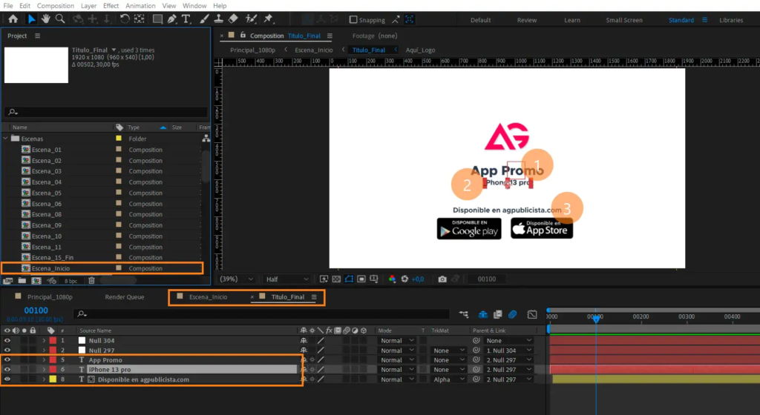
Task: Select the Pan Behind anchor point tool
Action: (140, 19)
